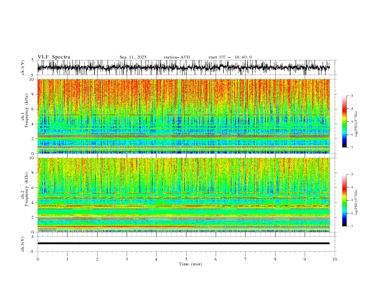The image size is (377, 291).
Task: Click the "-3" tick on ch.1 color bar
Action: coord(351,96)
